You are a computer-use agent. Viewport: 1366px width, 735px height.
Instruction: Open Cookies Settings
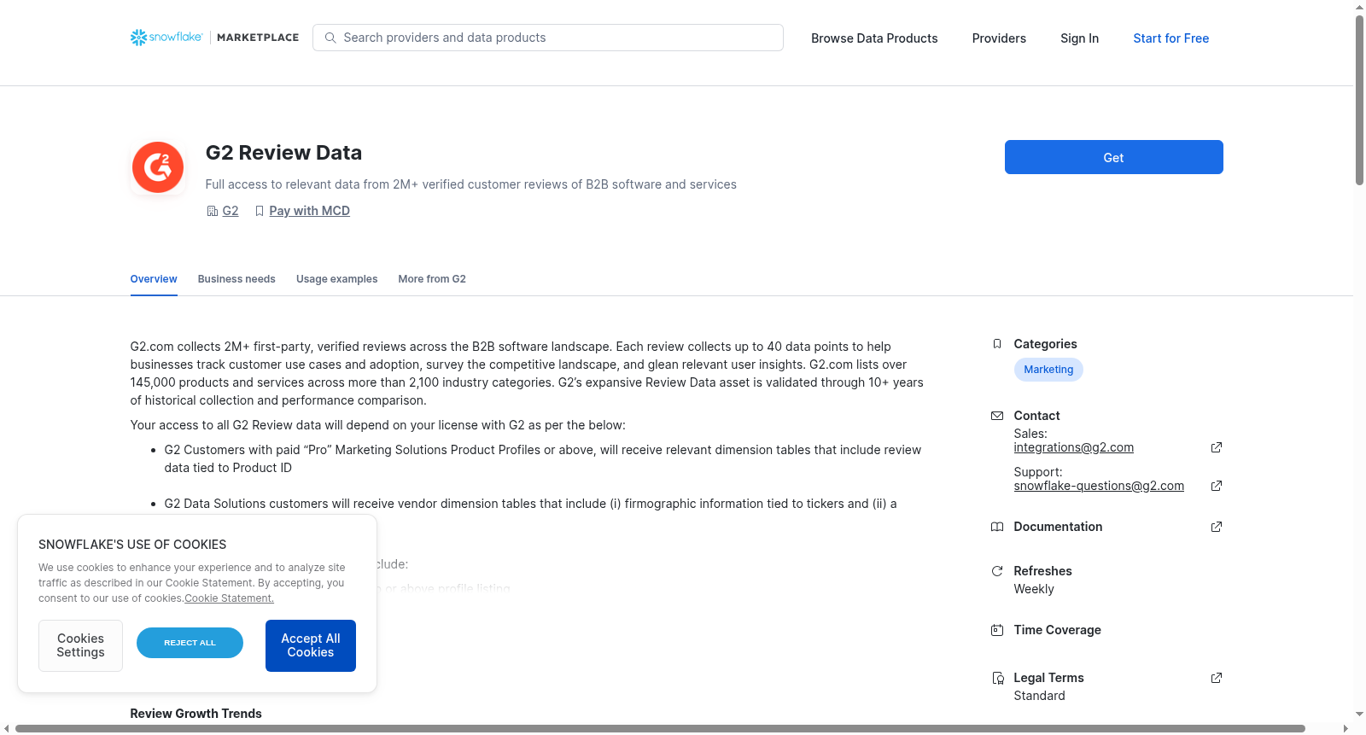click(x=80, y=645)
